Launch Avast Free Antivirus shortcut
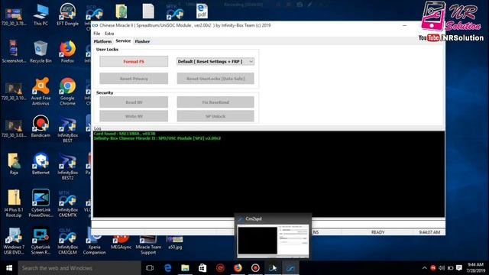The image size is (489, 275). [40, 92]
